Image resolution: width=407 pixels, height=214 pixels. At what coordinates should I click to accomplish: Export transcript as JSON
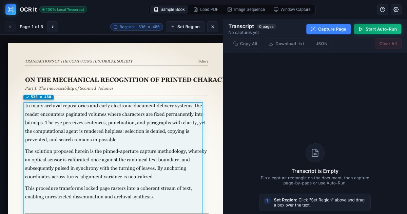tap(322, 44)
